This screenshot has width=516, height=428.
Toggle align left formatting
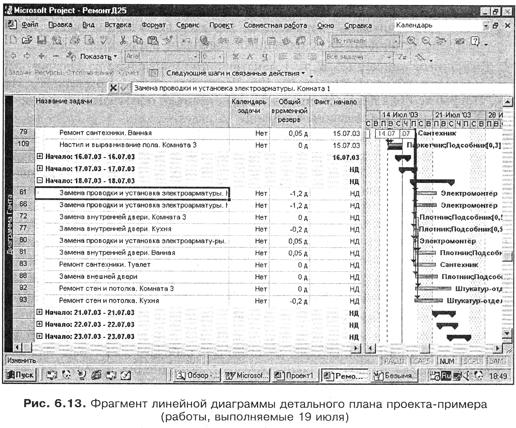[283, 57]
